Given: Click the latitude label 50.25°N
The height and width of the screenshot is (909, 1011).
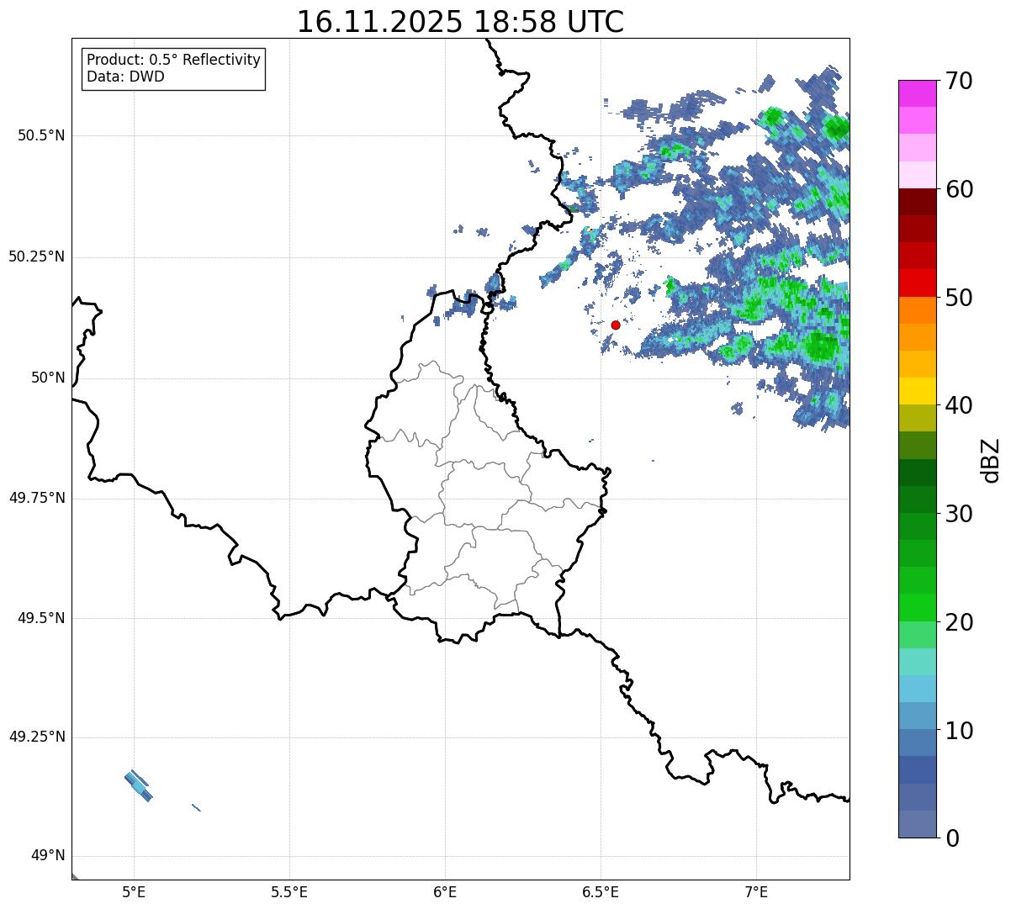Looking at the screenshot, I should point(37,256).
